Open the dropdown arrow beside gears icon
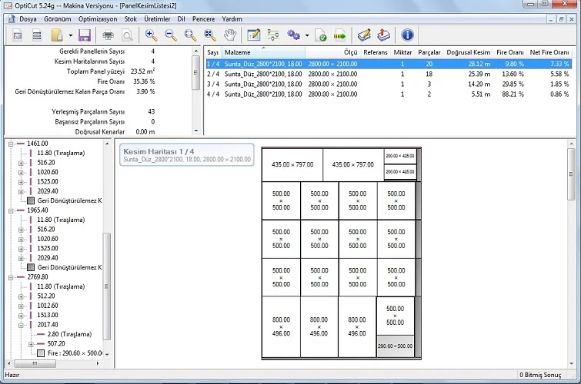Viewport: 581px width, 384px height. [x=306, y=35]
